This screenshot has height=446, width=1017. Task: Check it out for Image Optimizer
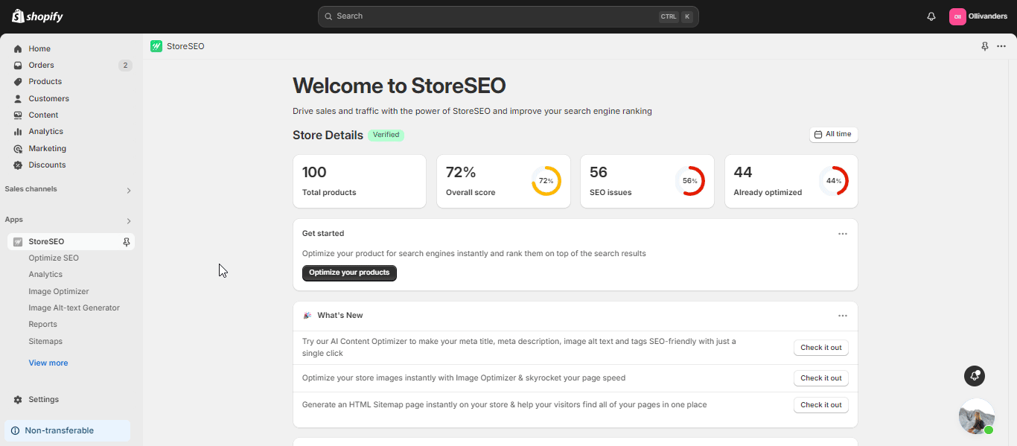[821, 378]
